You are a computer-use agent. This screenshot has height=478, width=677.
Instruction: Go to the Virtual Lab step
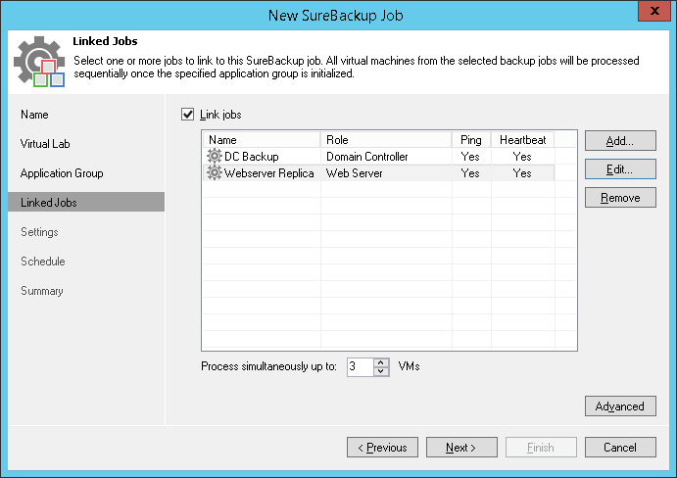coord(45,144)
